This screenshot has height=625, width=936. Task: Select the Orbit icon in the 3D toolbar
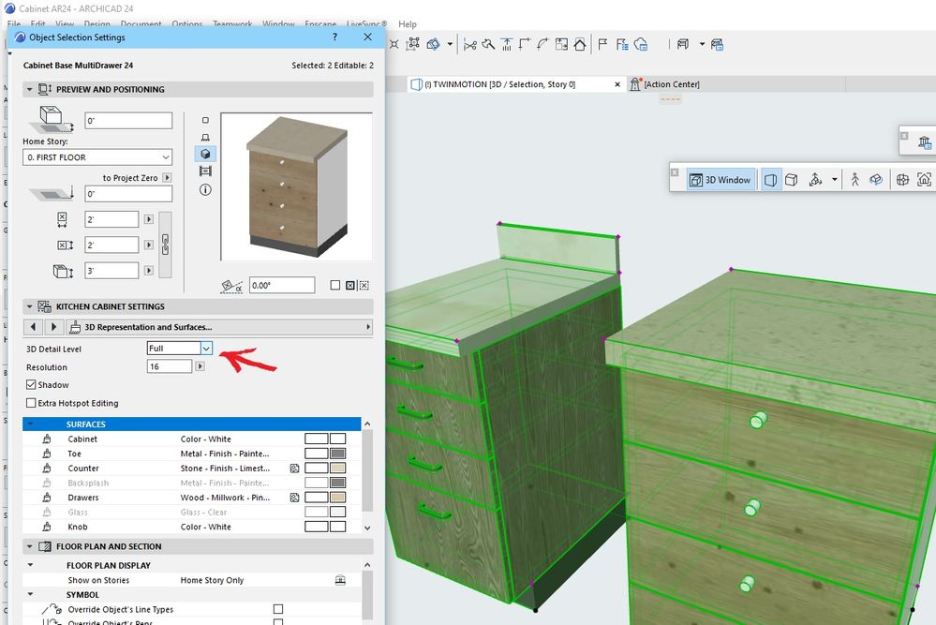tap(876, 180)
